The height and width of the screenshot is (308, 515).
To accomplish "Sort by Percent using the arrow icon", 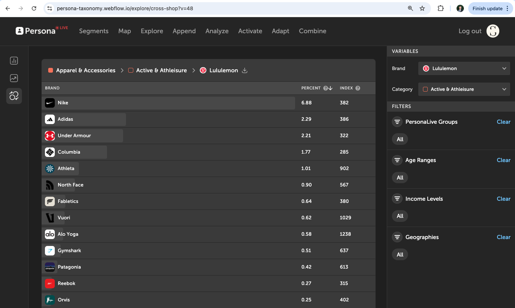I will pyautogui.click(x=330, y=88).
